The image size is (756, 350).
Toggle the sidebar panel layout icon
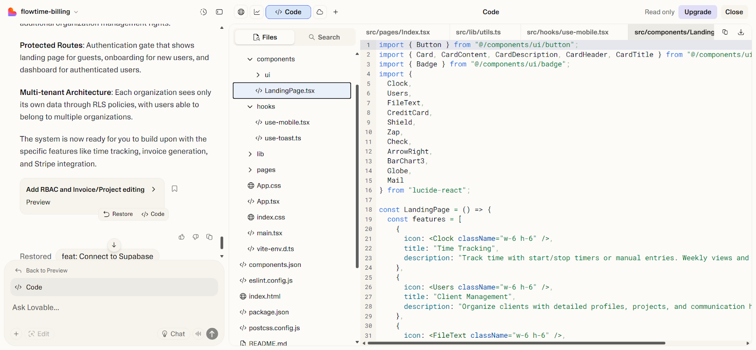click(x=219, y=12)
